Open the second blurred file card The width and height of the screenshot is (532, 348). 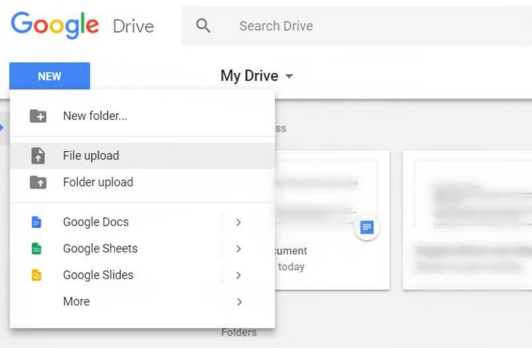pyautogui.click(x=467, y=220)
